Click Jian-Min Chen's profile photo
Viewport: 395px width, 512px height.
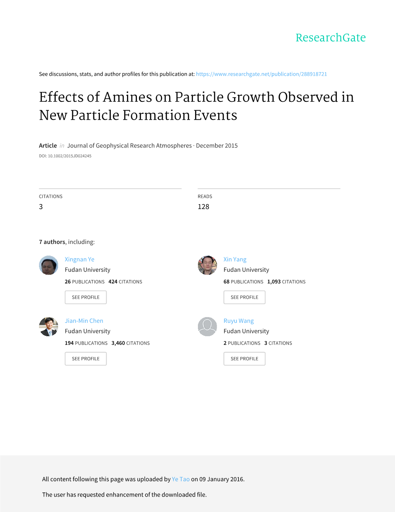tap(49, 327)
